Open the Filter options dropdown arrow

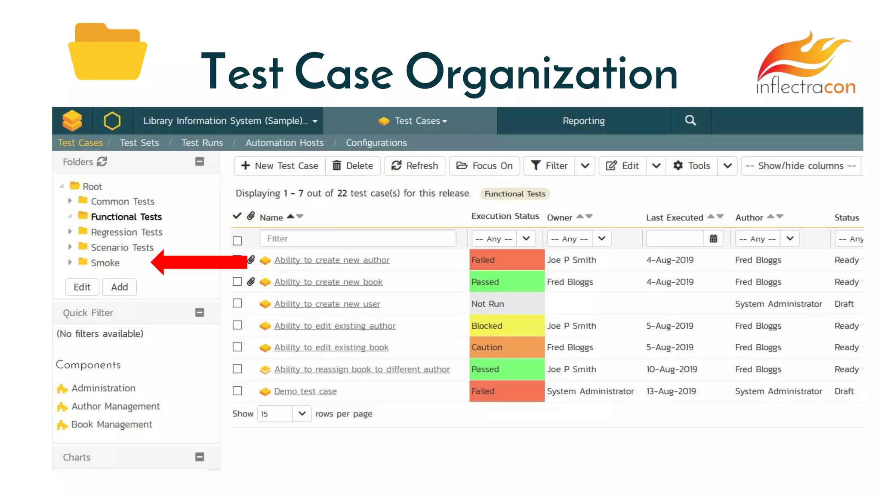(x=585, y=165)
